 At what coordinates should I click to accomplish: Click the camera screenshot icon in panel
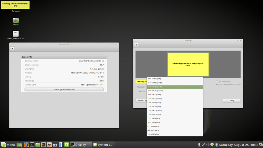click(x=54, y=145)
